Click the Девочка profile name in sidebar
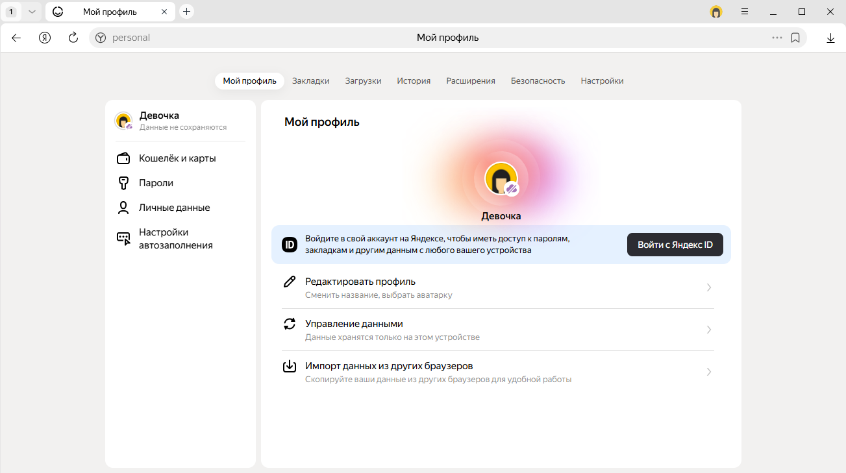 click(x=159, y=115)
